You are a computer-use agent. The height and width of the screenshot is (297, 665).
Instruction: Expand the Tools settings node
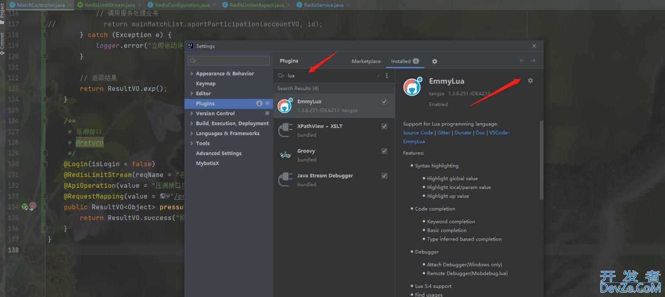coord(192,143)
